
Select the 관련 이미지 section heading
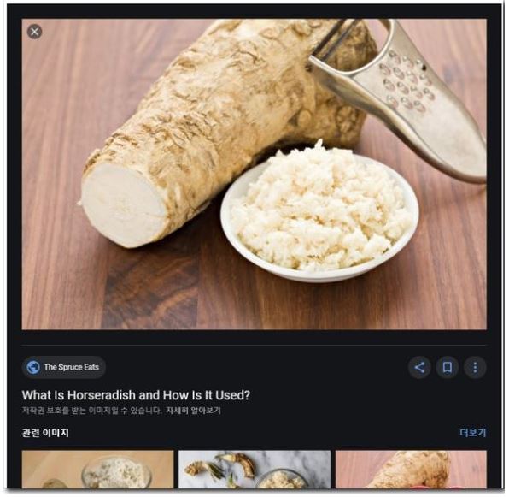45,433
